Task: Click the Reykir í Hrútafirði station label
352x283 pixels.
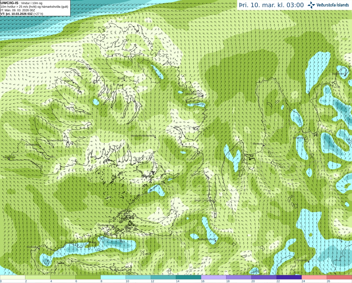Action: tap(204, 200)
